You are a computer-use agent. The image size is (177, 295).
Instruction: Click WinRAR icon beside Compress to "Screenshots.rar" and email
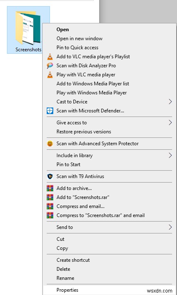pos(50,215)
